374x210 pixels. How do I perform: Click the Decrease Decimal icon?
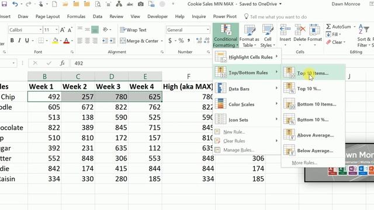pyautogui.click(x=207, y=40)
